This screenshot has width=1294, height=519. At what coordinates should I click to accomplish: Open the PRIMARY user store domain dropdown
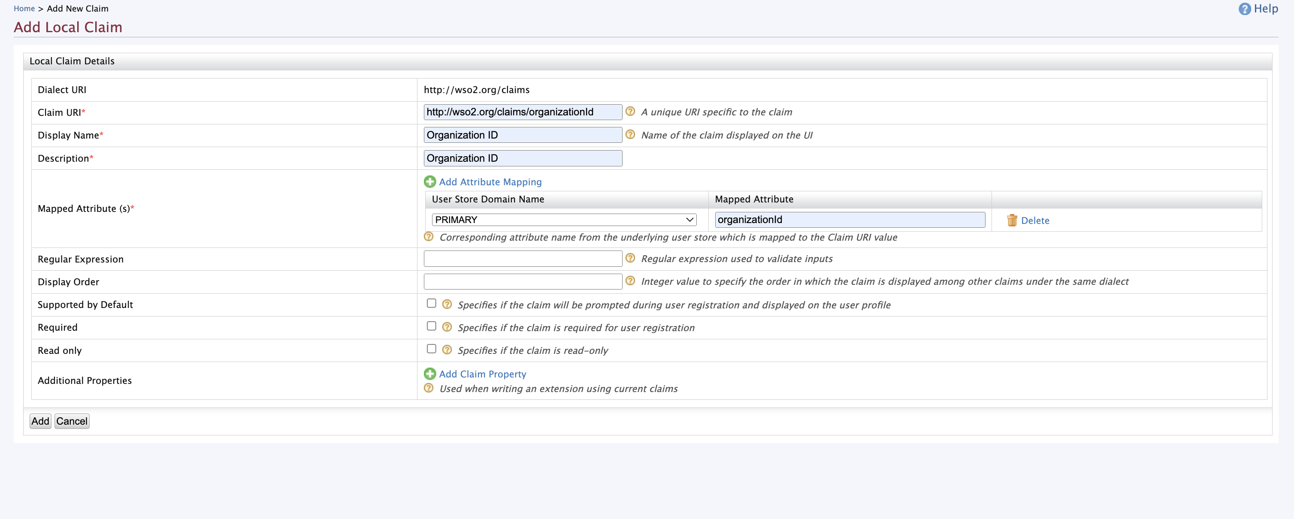coord(564,220)
